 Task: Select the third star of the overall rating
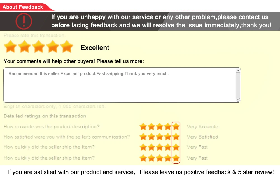point(39,47)
